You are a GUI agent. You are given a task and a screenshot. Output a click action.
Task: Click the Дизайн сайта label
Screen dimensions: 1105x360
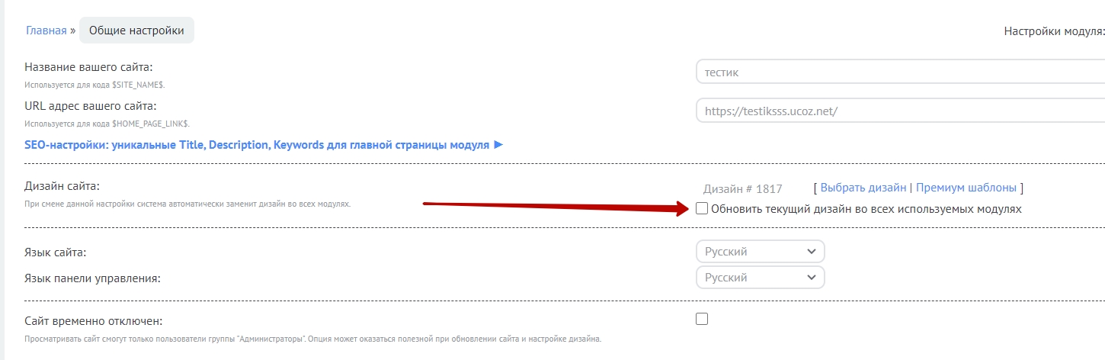coord(62,186)
